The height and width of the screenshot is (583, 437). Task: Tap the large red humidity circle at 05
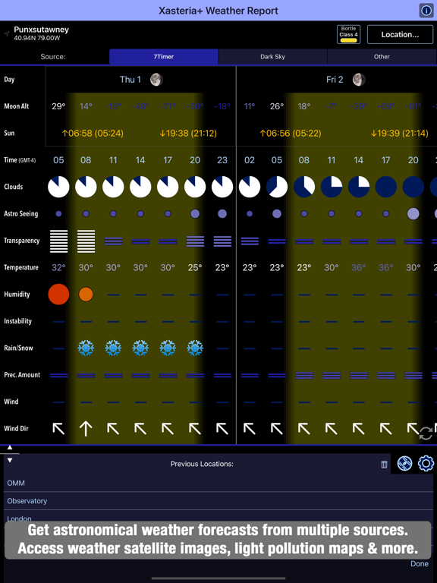click(58, 294)
